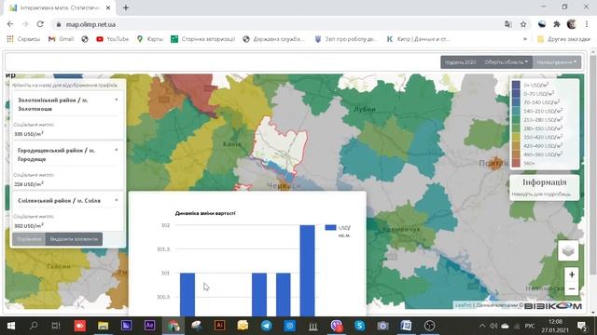The width and height of the screenshot is (597, 335).
Task: Click the Лубни label region on map
Action: [x=365, y=110]
